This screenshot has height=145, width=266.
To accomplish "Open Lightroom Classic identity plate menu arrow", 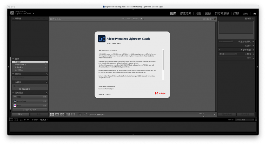I will pos(34,13).
